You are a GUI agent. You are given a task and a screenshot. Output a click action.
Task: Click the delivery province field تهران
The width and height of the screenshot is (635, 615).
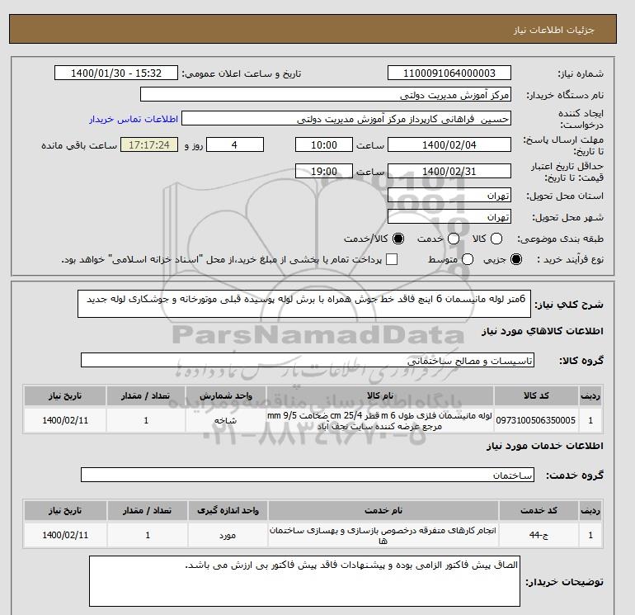[449, 196]
